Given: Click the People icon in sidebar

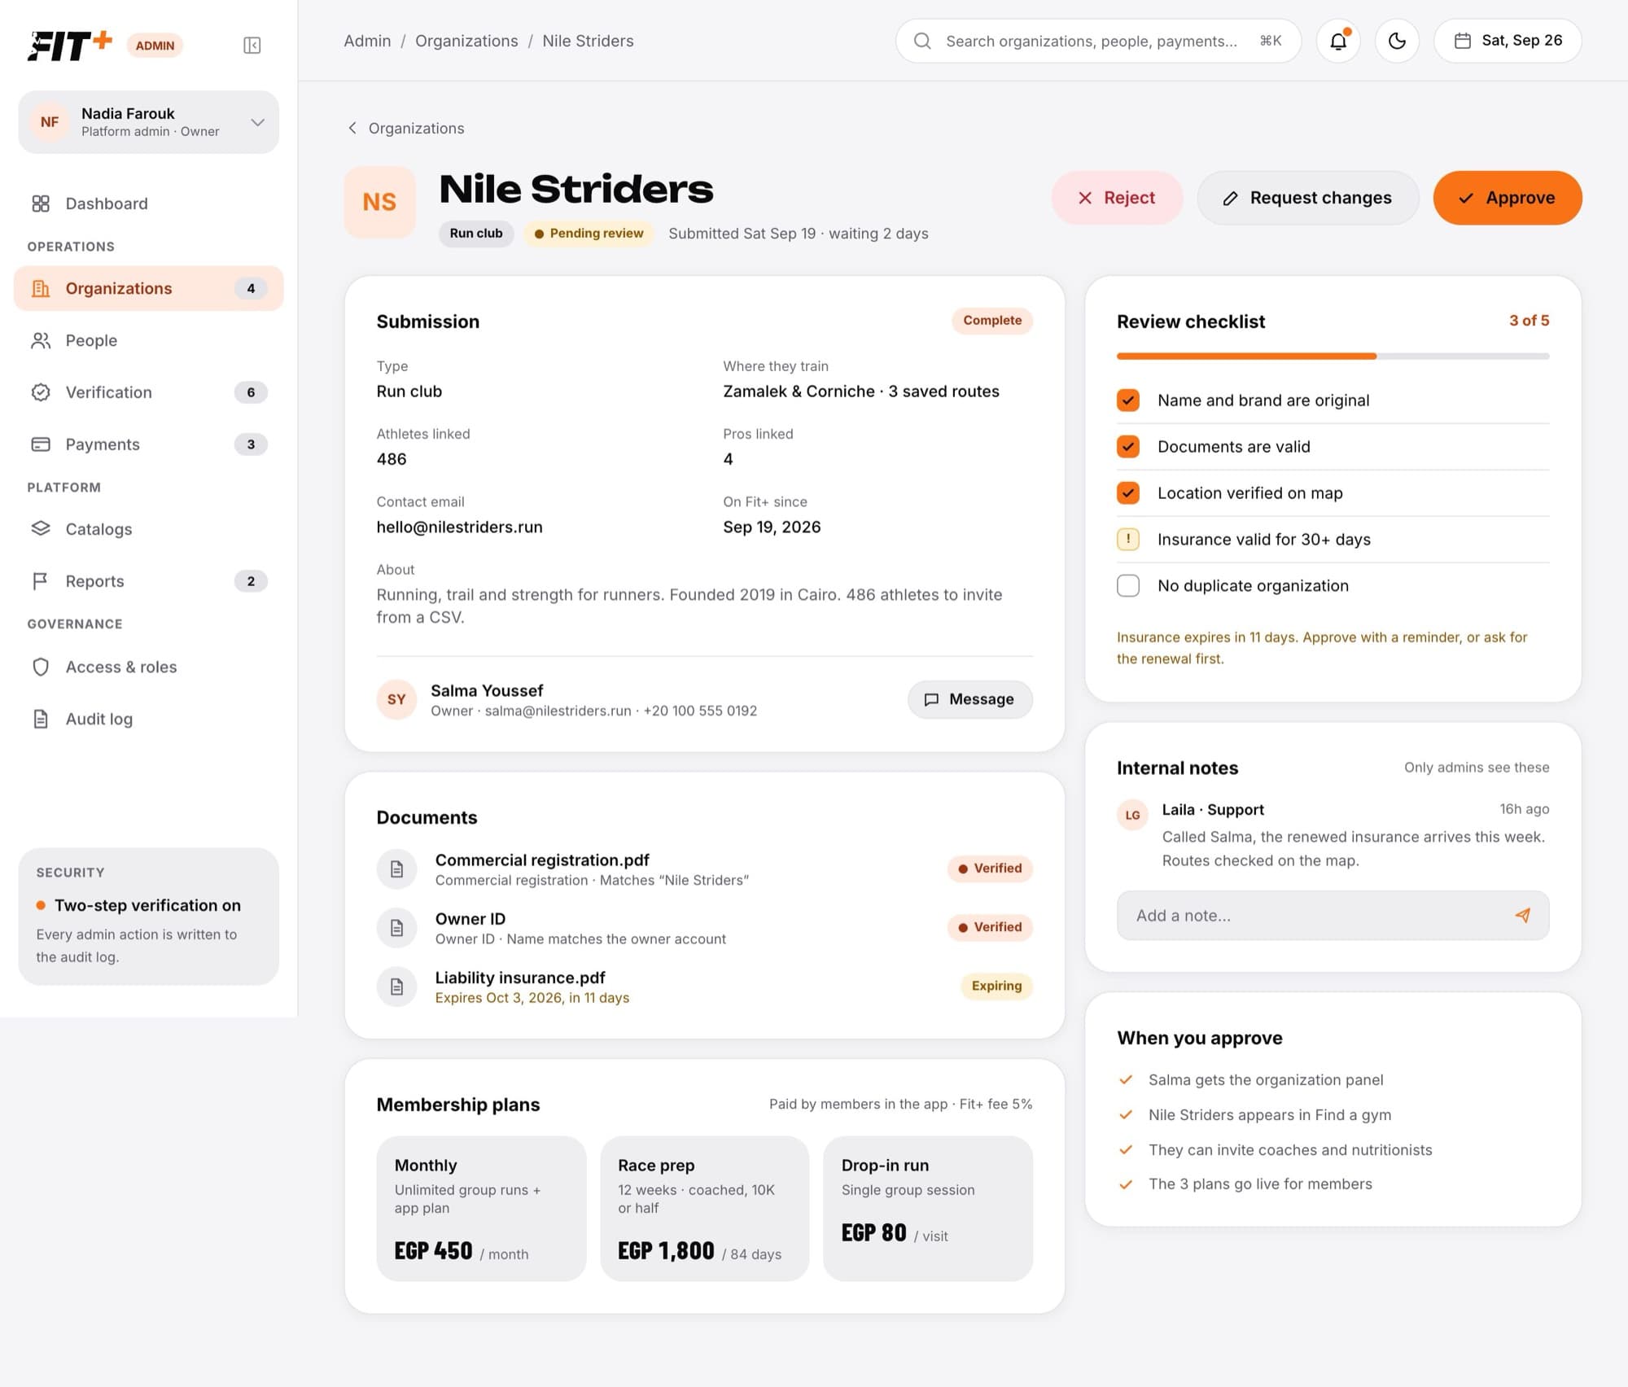Looking at the screenshot, I should click(x=41, y=340).
